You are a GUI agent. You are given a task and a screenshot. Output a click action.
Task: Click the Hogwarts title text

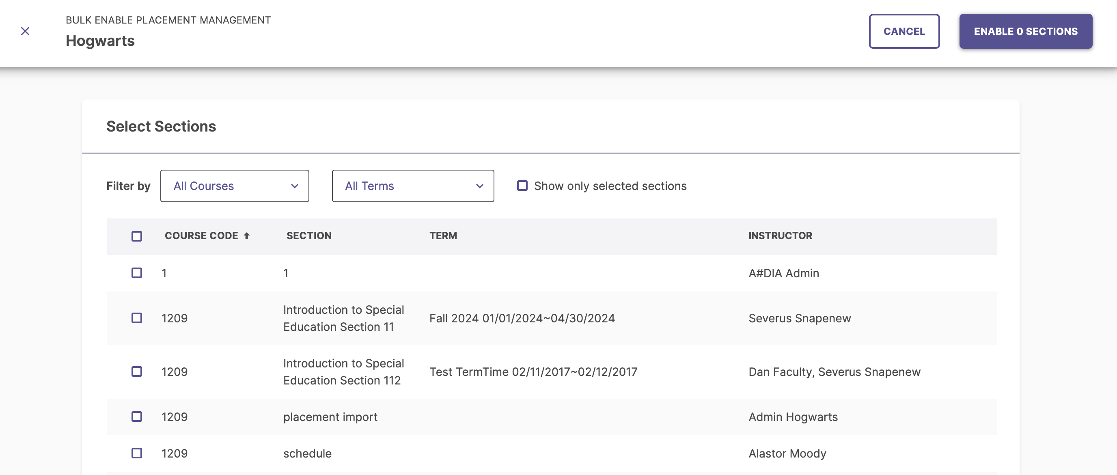[x=100, y=41]
